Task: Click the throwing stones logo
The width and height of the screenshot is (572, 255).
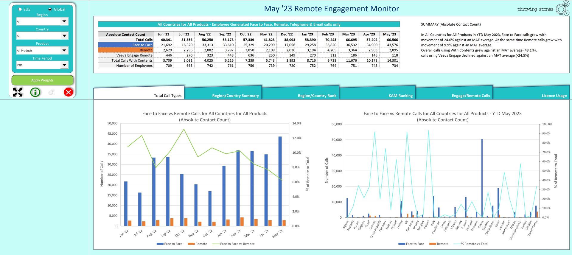Action: [543, 9]
